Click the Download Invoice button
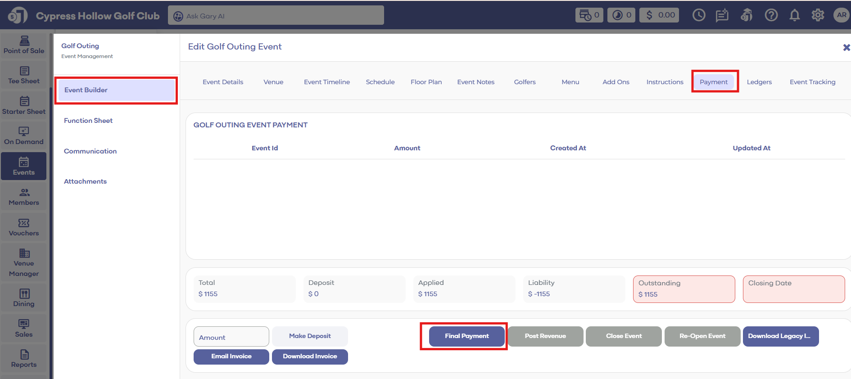This screenshot has height=379, width=851. coord(310,356)
